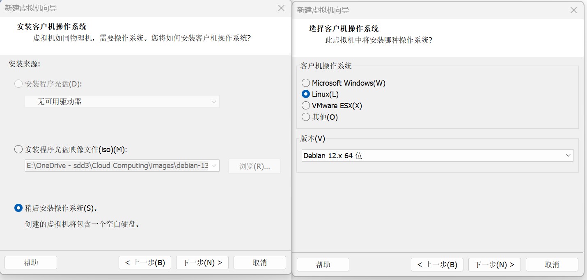Viewport: 587px width, 280px height.
Task: Open the Debian 12.x 64 位 version dropdown
Action: (569, 155)
